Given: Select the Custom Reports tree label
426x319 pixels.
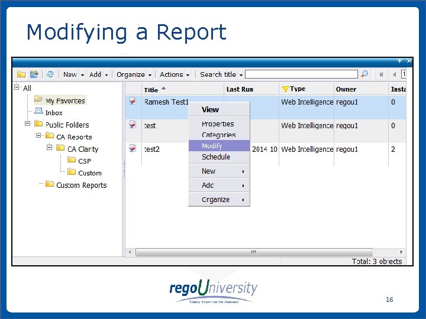Looking at the screenshot, I should click(x=82, y=185).
